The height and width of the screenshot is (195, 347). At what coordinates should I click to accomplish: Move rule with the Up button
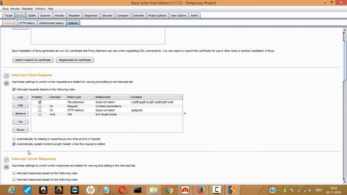(x=21, y=121)
